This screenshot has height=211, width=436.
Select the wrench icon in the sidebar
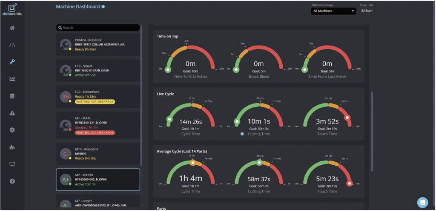click(12, 62)
